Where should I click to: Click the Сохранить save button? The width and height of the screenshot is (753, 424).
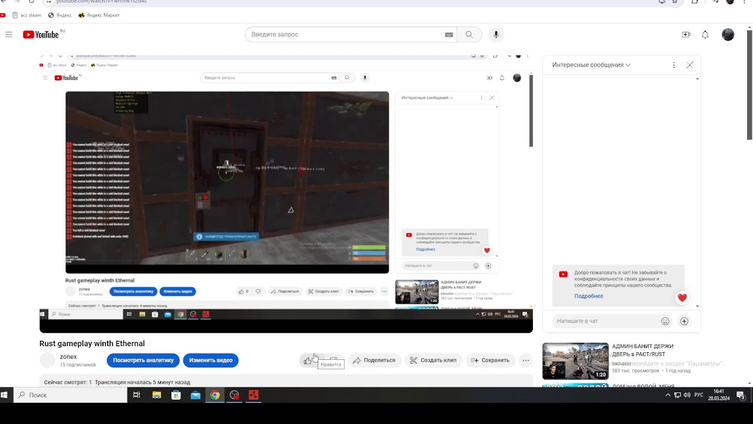coord(490,360)
